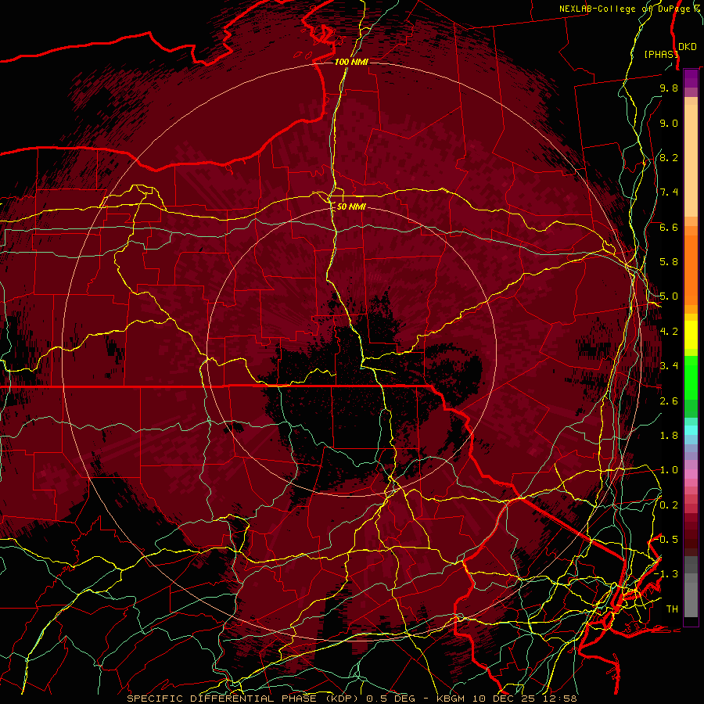Click the 5.8 scale value
Viewport: 704px width, 704px height.
click(669, 262)
